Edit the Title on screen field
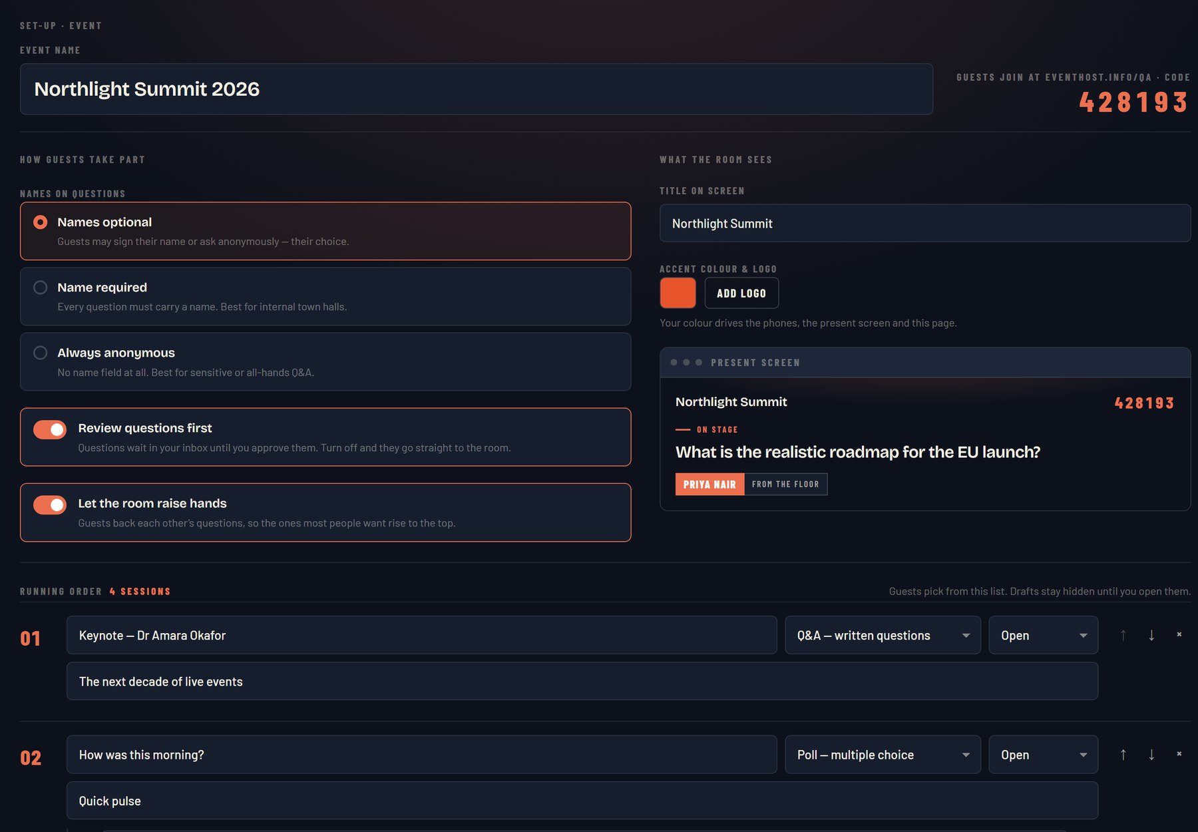The image size is (1198, 832). point(925,223)
